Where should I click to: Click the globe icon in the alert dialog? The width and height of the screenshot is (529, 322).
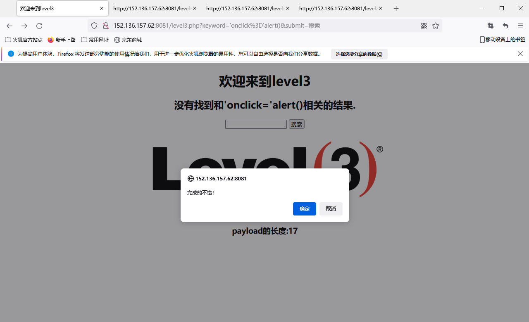point(191,179)
